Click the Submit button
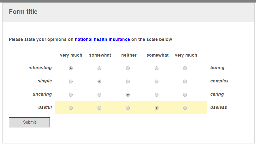This screenshot has width=256, height=145. [x=29, y=122]
